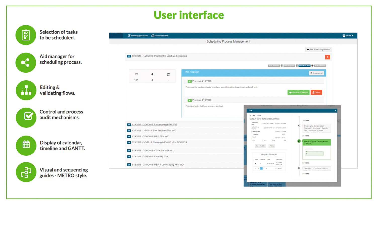The width and height of the screenshot is (377, 251).
Task: Select page 1 in Assigned Resources pager
Action: point(261,168)
